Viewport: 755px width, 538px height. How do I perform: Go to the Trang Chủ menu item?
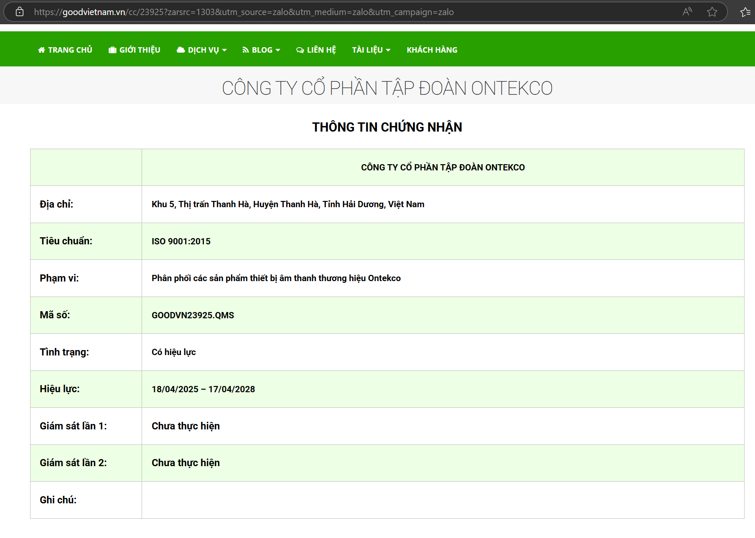[70, 50]
